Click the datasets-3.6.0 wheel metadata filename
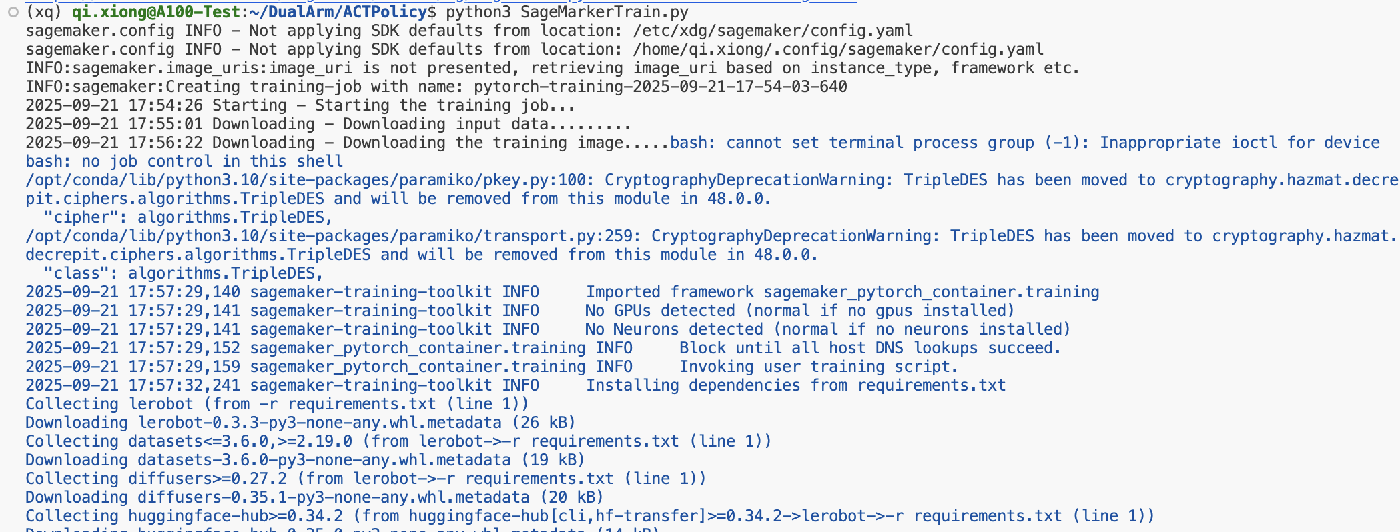This screenshot has width=1400, height=532. [324, 460]
